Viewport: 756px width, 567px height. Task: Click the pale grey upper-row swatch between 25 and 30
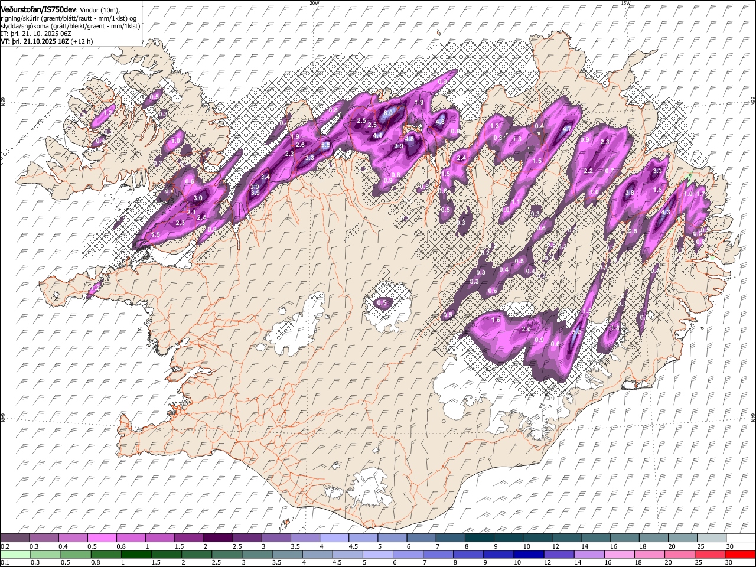pyautogui.click(x=711, y=537)
